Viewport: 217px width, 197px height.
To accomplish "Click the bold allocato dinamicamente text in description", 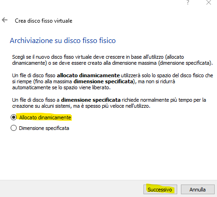I will click(88, 75).
